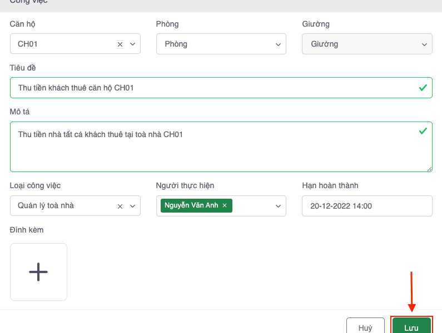Viewport: 442px width, 333px height.
Task: Save the task with the Lưu button
Action: [x=411, y=327]
